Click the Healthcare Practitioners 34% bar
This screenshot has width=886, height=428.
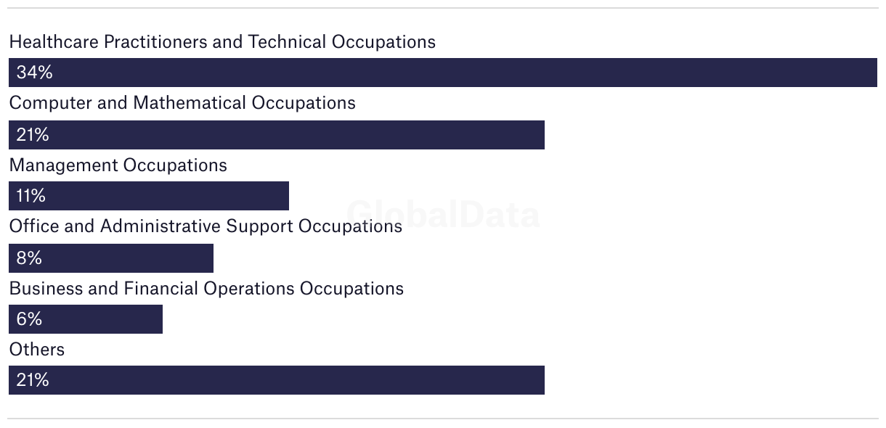point(443,73)
